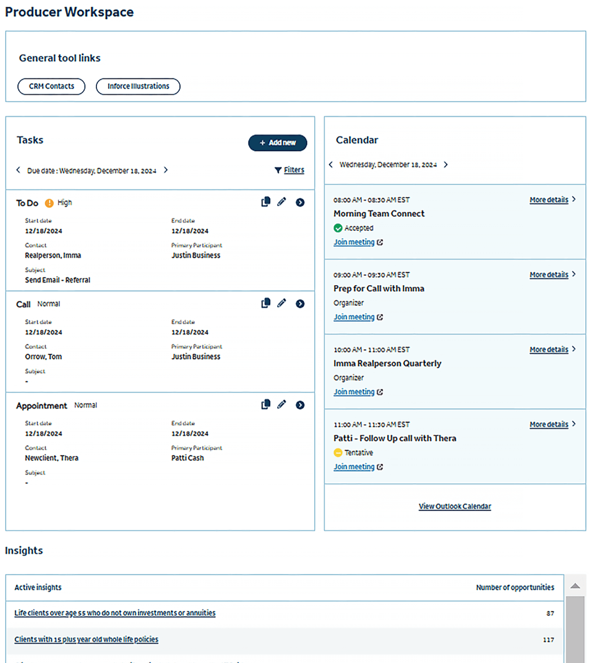Open Inforce Illustrations tool link
The width and height of the screenshot is (589, 663).
point(138,87)
